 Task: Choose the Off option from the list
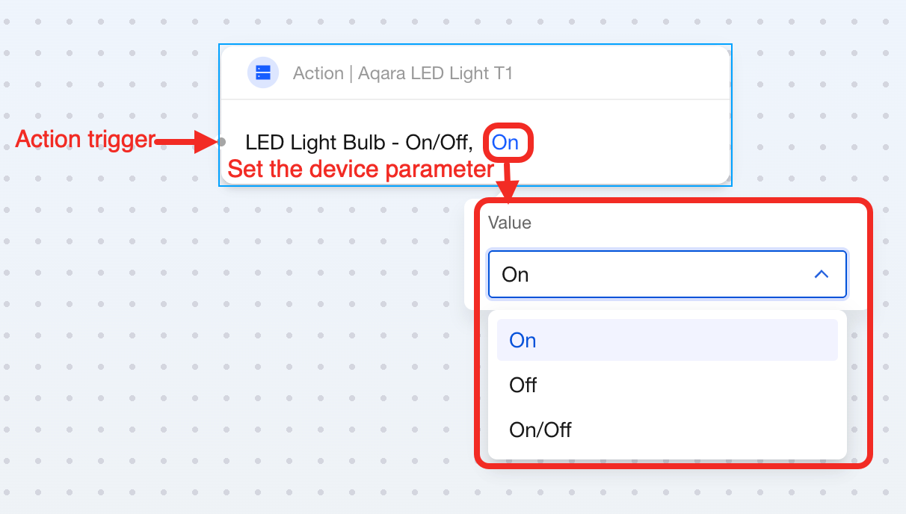tap(523, 385)
